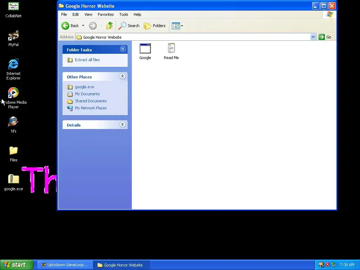Minimize the Google Horror Website window
360x270 pixels.
[x=316, y=6]
